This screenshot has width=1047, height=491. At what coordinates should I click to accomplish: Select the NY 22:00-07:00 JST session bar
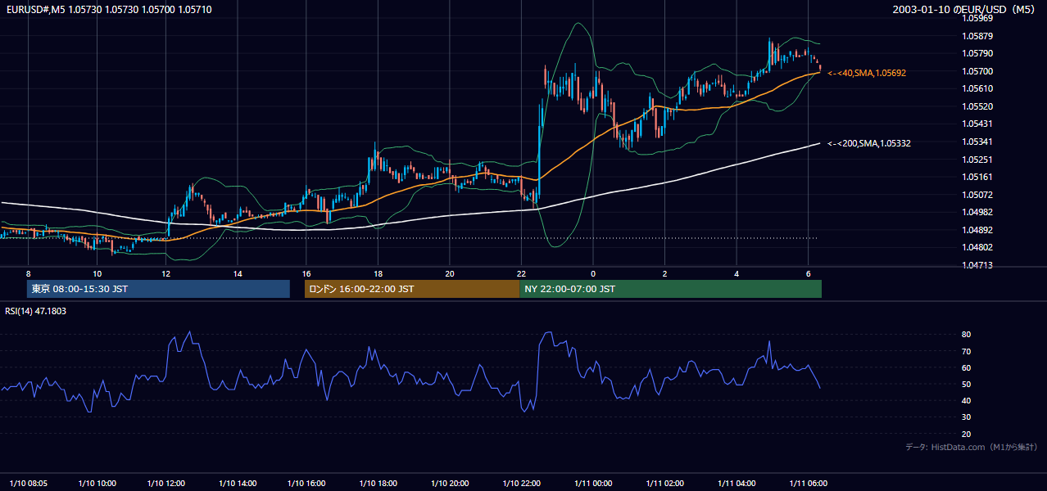(670, 289)
